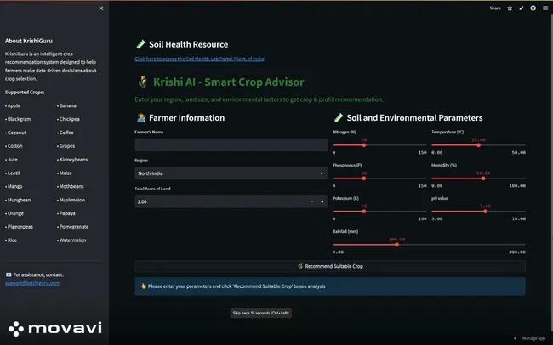
Task: Click the 'Kidneybeans' crop text
Action: [x=73, y=160]
